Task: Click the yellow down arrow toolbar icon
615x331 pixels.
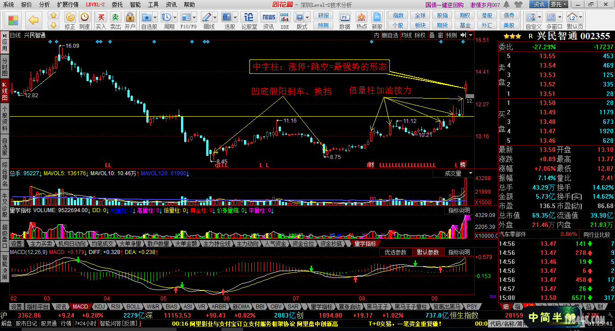Action: click(54, 24)
